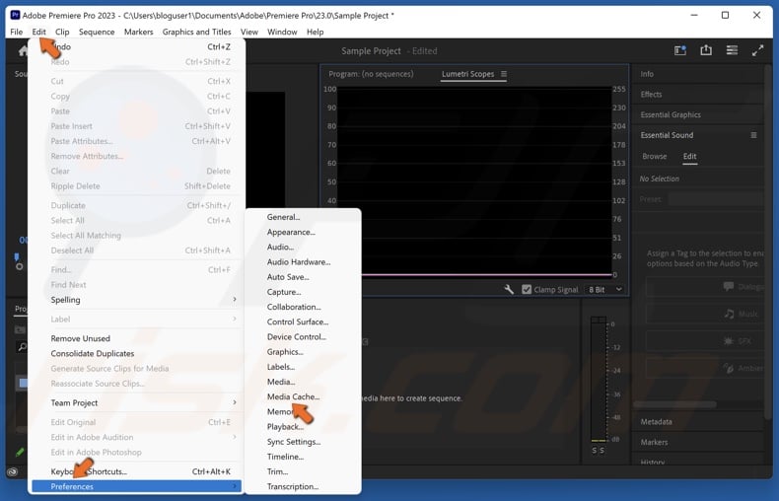Viewport: 779px width, 501px height.
Task: Click the SFX audio type button
Action: point(704,341)
